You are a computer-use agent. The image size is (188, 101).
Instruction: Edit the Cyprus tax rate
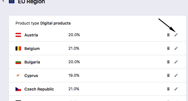click(x=176, y=75)
